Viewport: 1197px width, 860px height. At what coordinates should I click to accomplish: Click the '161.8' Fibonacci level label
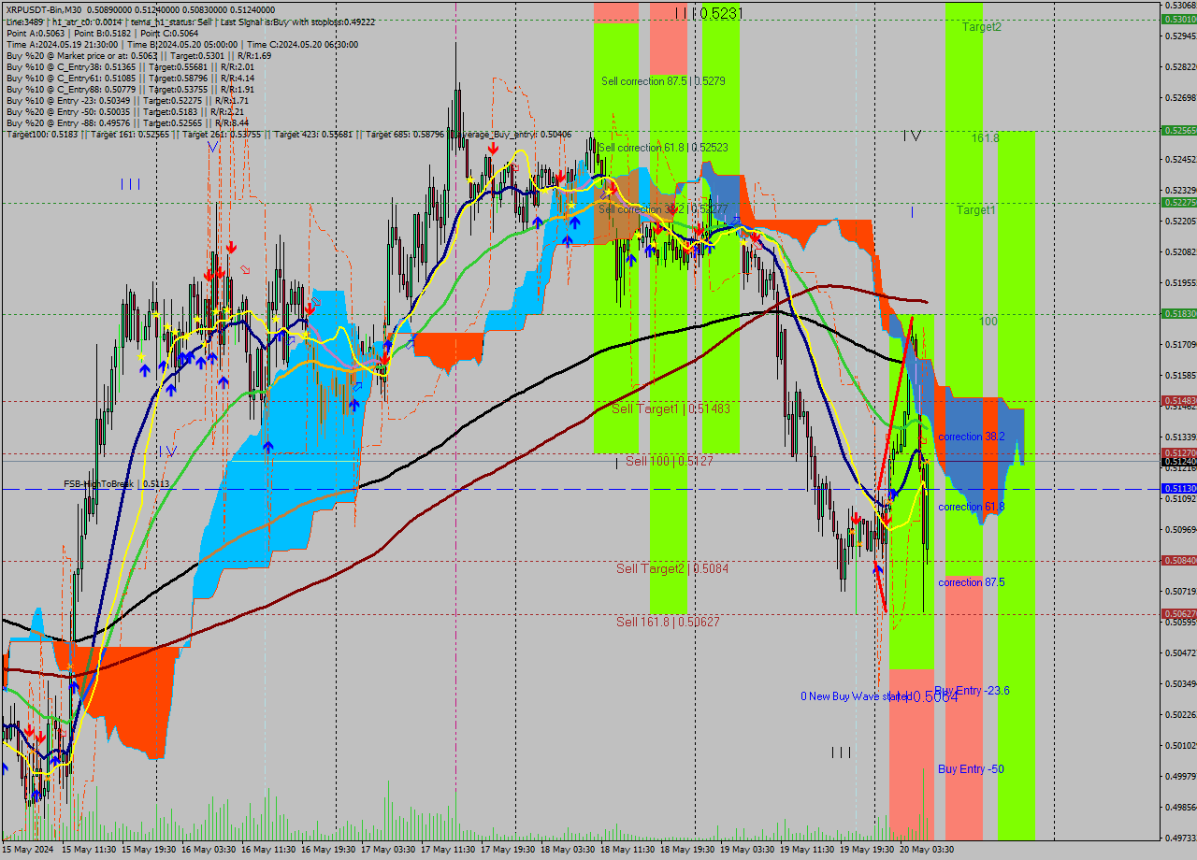(985, 137)
